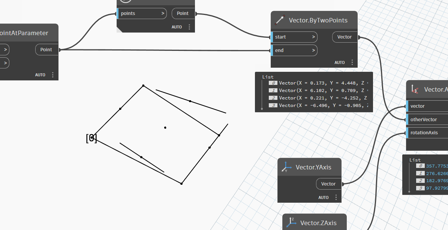Click the List header of angle preview
The image size is (448, 230).
pos(415,160)
